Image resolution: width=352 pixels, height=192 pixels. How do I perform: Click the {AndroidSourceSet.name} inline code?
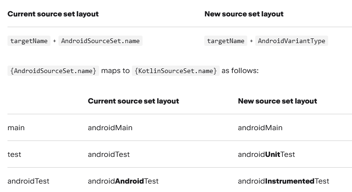point(53,71)
